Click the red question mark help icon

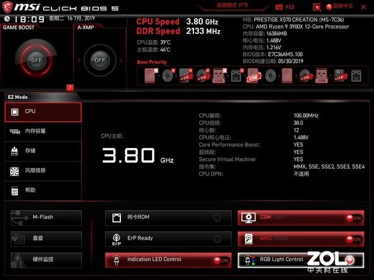pos(70,88)
